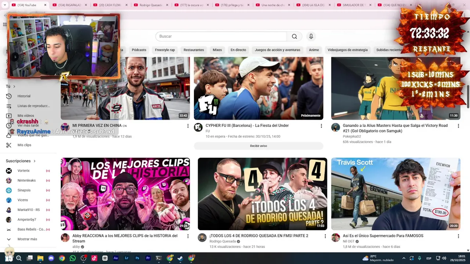Launch Adobe Lightroom from taskbar

coord(127,258)
